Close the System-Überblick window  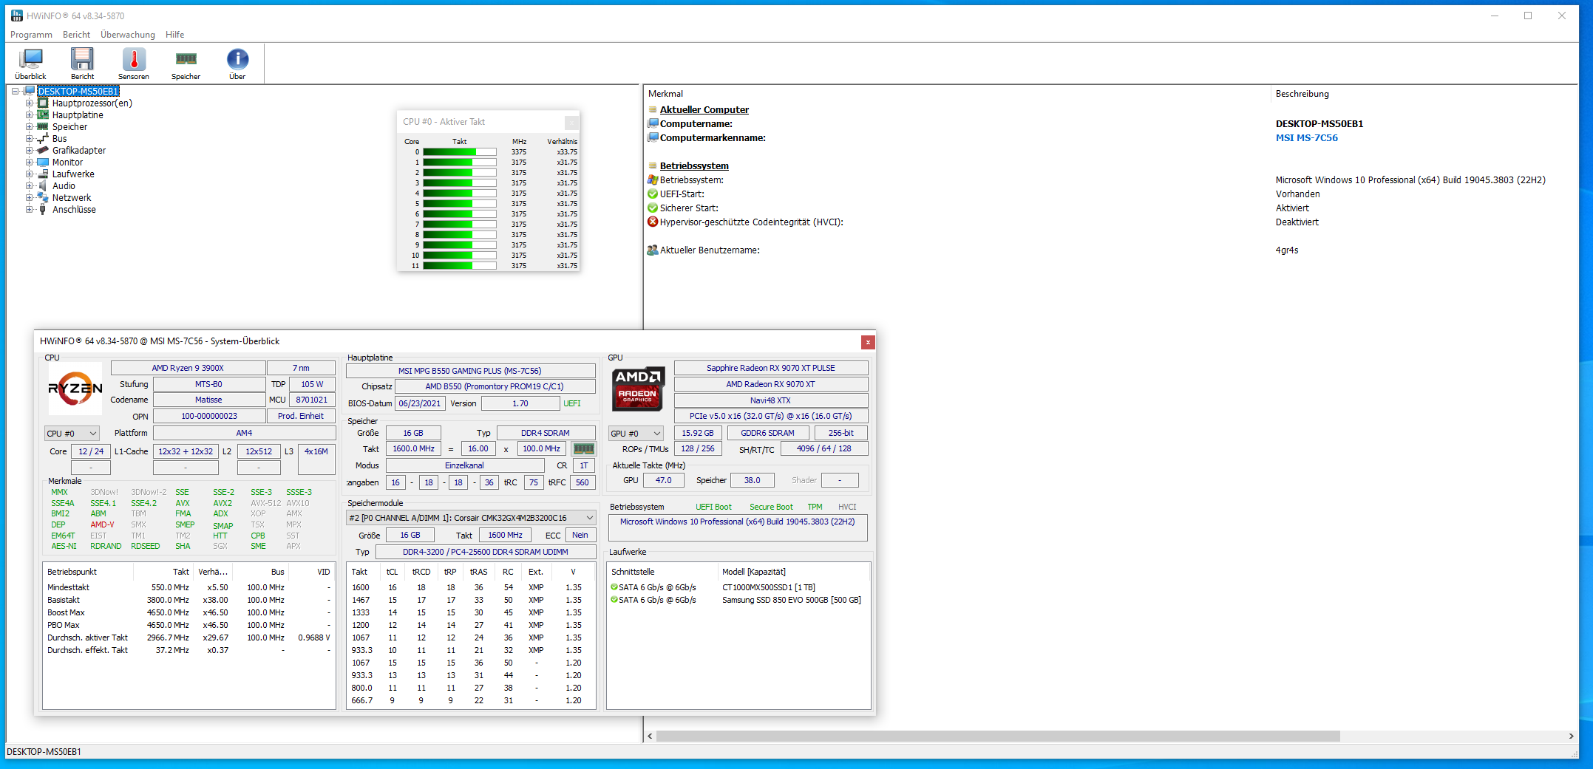(868, 342)
